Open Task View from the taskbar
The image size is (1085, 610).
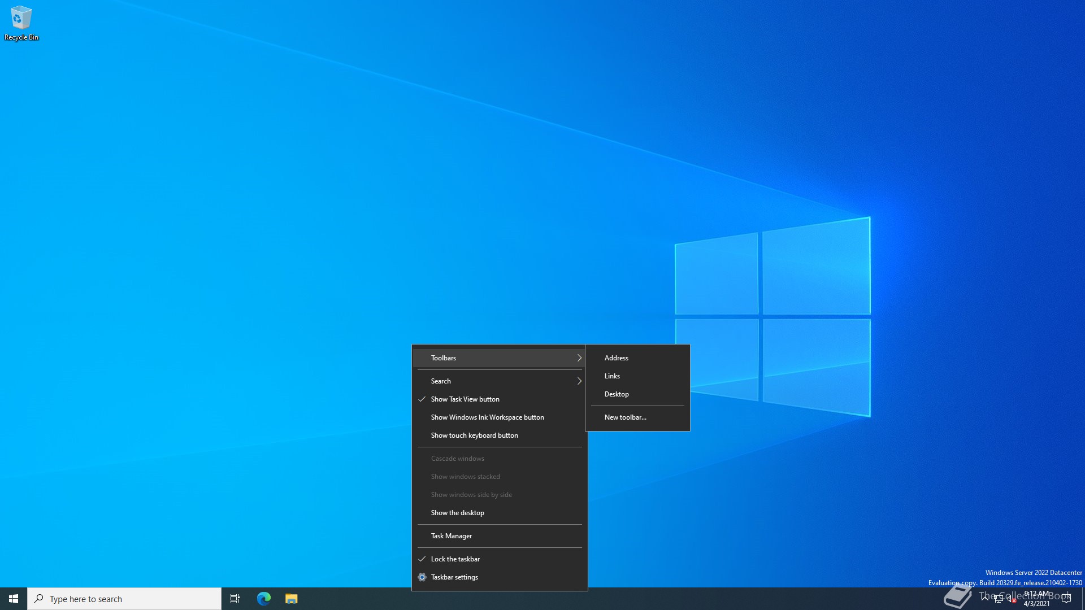point(235,599)
